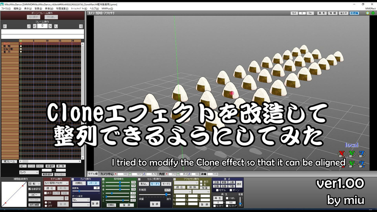Select the ON radio button

[x=46, y=203]
